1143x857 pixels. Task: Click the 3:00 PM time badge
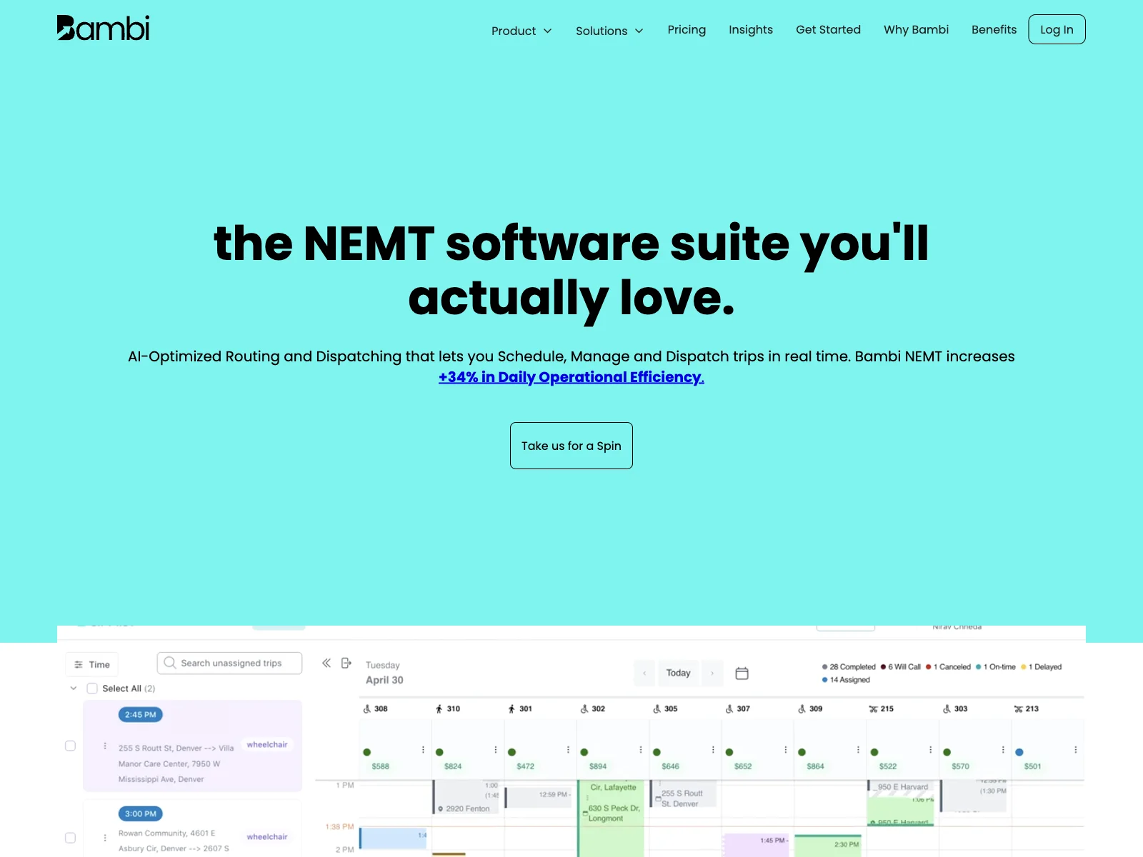coord(140,813)
